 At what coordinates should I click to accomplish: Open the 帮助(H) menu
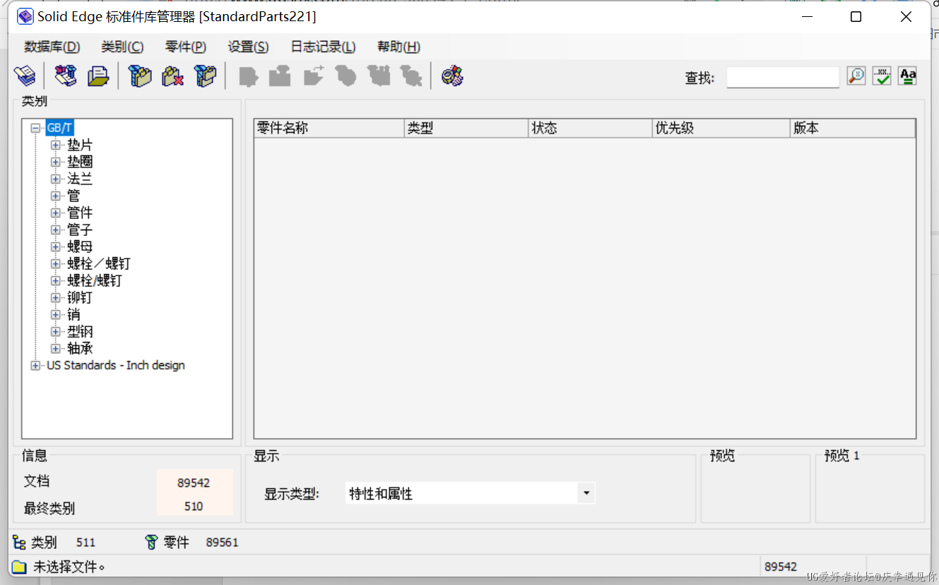point(398,47)
